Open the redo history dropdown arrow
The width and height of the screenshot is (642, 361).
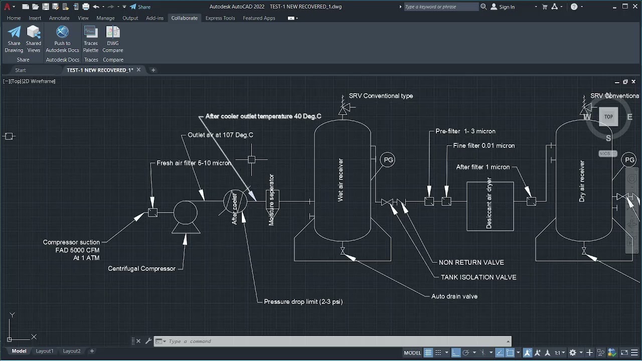click(x=118, y=7)
